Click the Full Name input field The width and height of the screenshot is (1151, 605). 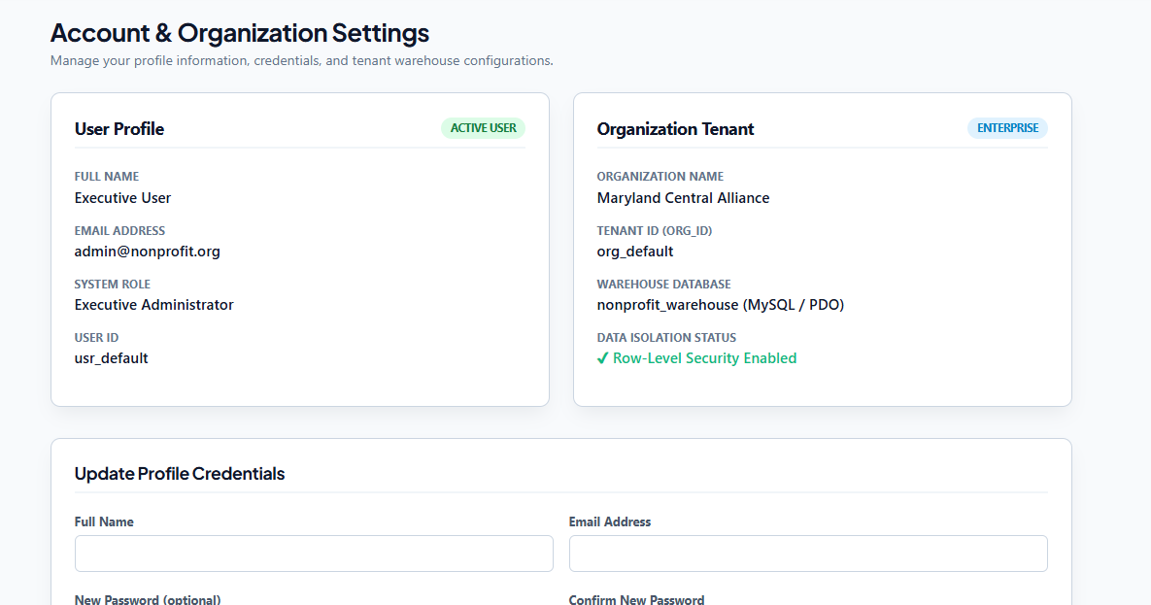[314, 554]
